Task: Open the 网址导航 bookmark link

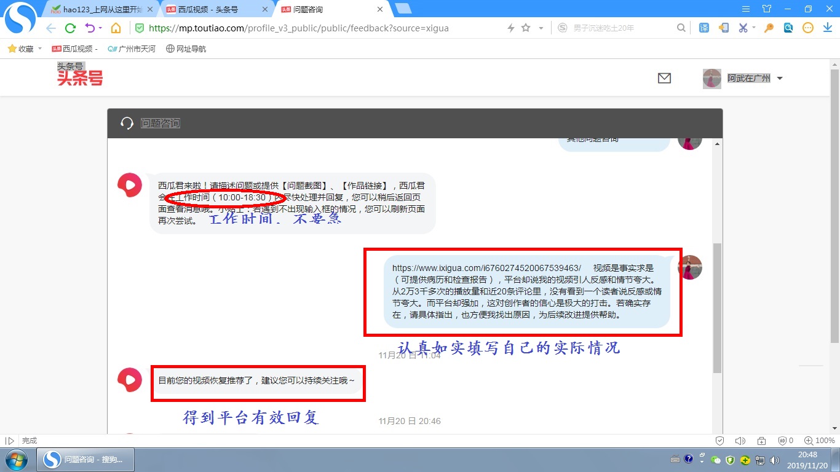Action: [x=186, y=48]
